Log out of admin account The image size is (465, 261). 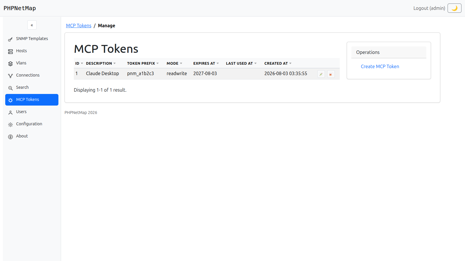pos(429,8)
